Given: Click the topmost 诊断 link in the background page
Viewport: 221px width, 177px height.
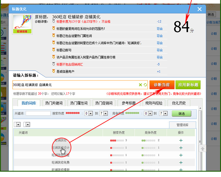Looking at the screenshot, I should 214,34.
